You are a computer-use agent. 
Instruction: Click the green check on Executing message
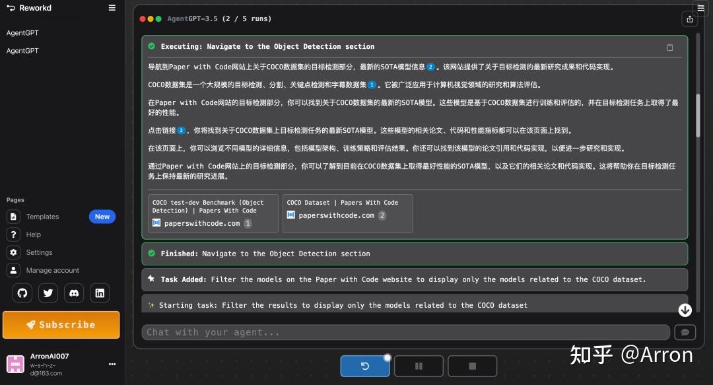152,46
